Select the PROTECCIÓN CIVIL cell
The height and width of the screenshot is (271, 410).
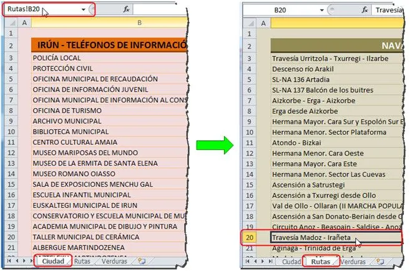pos(109,68)
